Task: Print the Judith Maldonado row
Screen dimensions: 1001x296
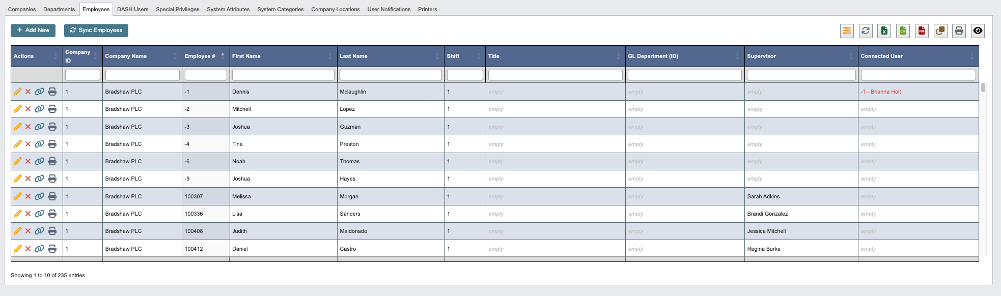Action: pyautogui.click(x=52, y=231)
